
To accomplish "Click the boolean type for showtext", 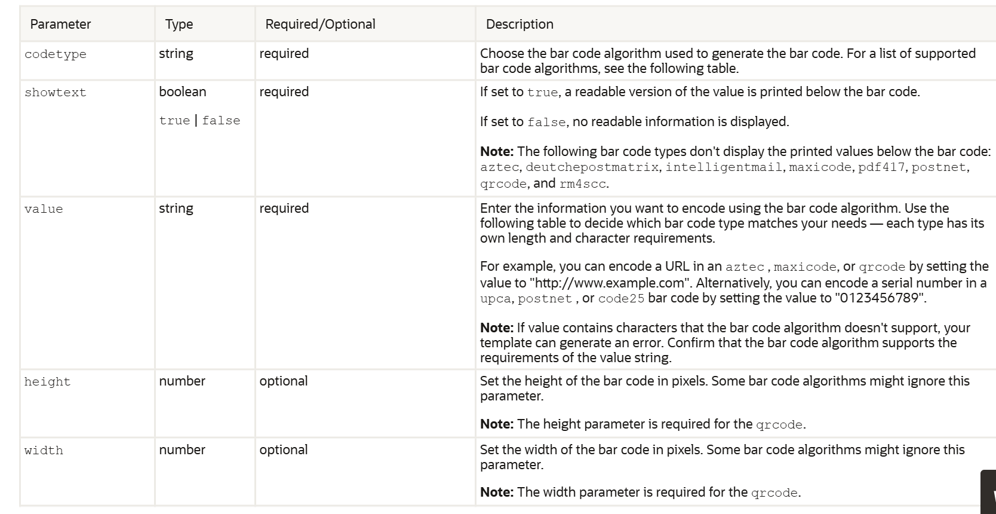I will [x=183, y=92].
